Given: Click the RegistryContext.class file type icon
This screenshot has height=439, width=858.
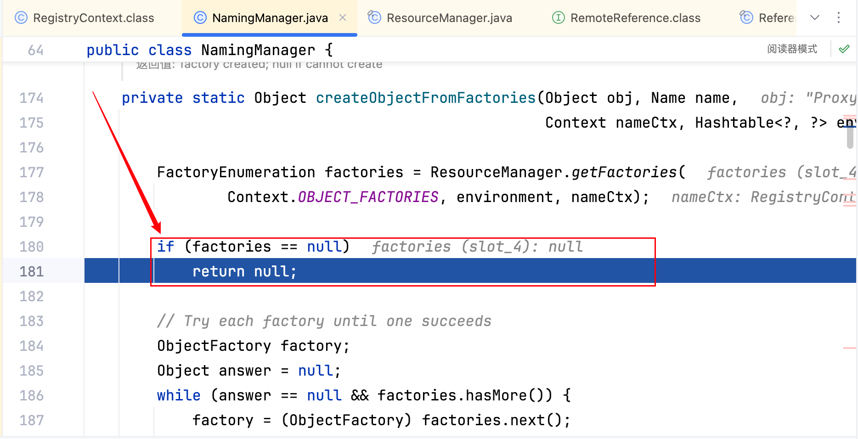Looking at the screenshot, I should click(21, 18).
